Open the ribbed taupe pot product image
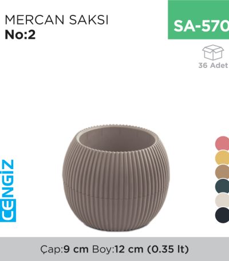This screenshot has height=261, width=229. pyautogui.click(x=116, y=178)
